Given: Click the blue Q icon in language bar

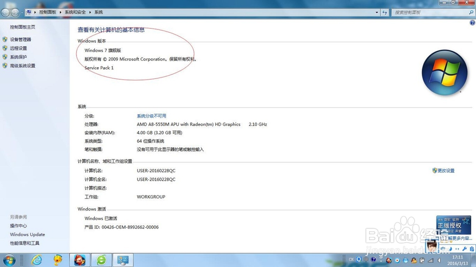Looking at the screenshot, I should 359,259.
